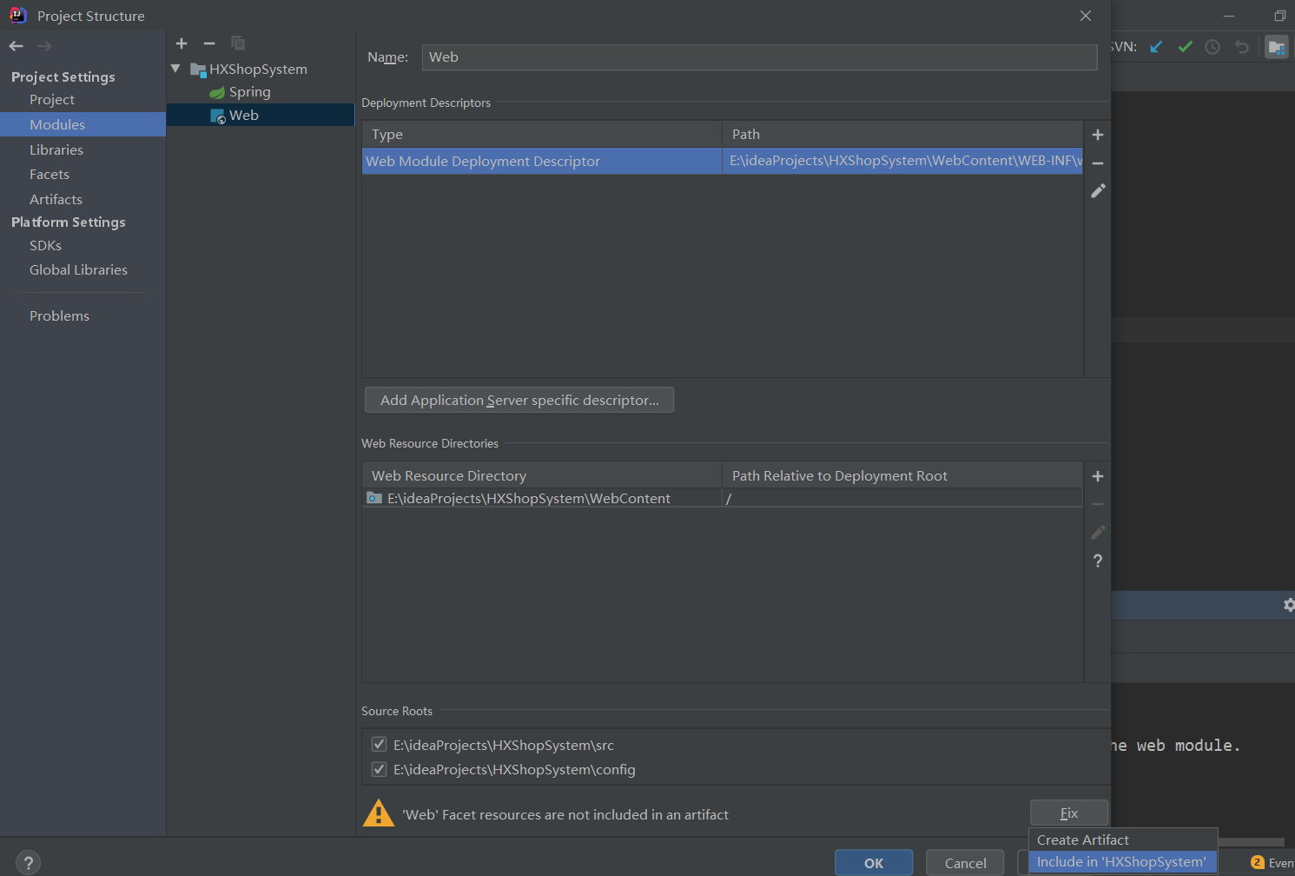Edit the deployment descriptor with the pencil icon
This screenshot has height=876, width=1295.
tap(1098, 191)
